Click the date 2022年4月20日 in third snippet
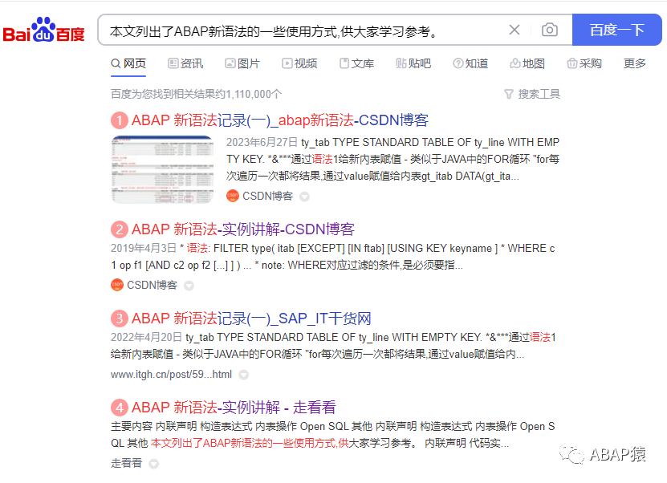 (146, 337)
